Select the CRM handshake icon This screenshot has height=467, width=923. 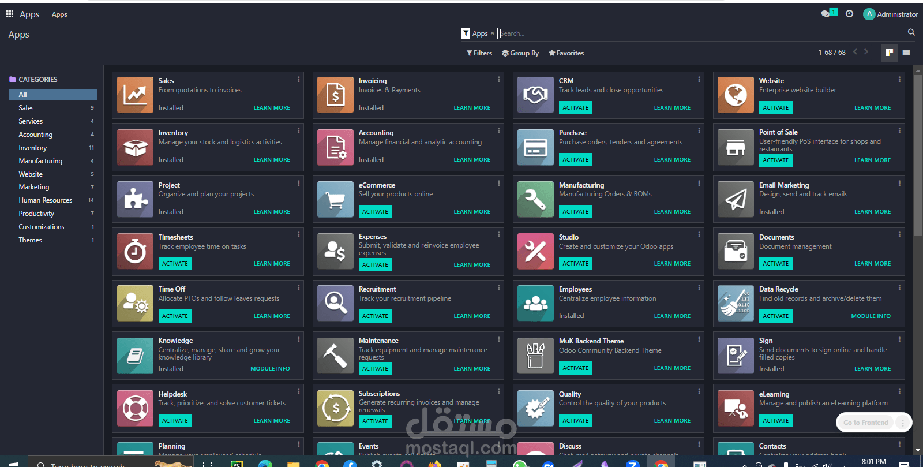535,95
